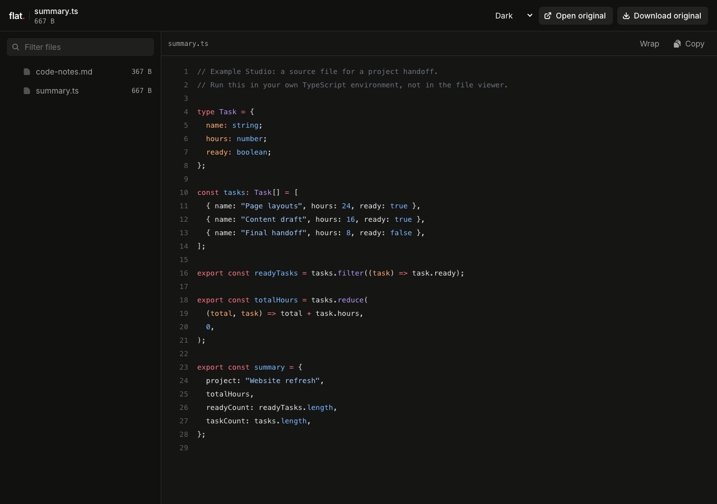The width and height of the screenshot is (717, 504).
Task: Click line number 23
Action: click(184, 367)
